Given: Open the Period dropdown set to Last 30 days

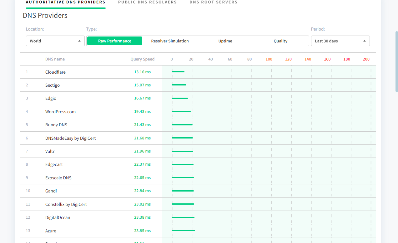Looking at the screenshot, I should coord(340,41).
